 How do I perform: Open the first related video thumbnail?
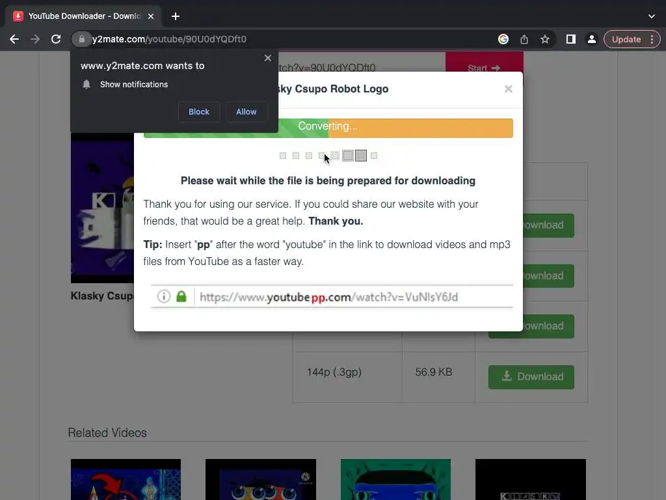point(126,479)
